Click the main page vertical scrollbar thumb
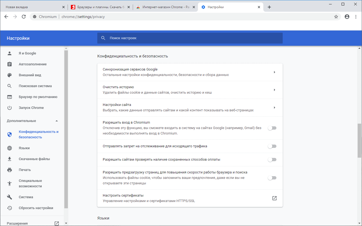Image resolution: width=362 pixels, height=226 pixels. point(359,141)
